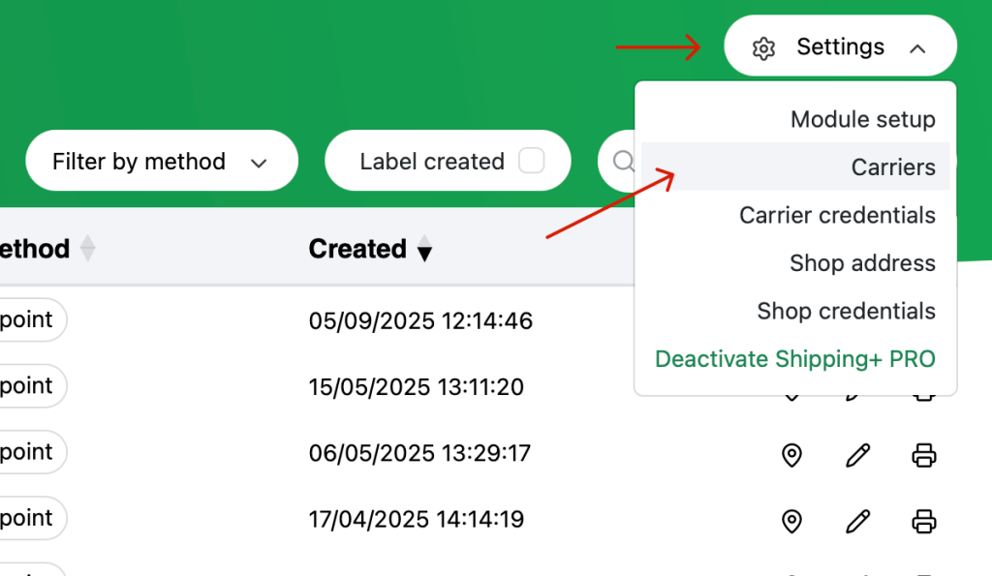Edit the 06/05/2025 13:29:17 order with the pencil icon
Image resolution: width=992 pixels, height=576 pixels.
(858, 455)
